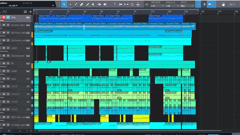Select the Arrow tool in the toolbar

point(64,4)
